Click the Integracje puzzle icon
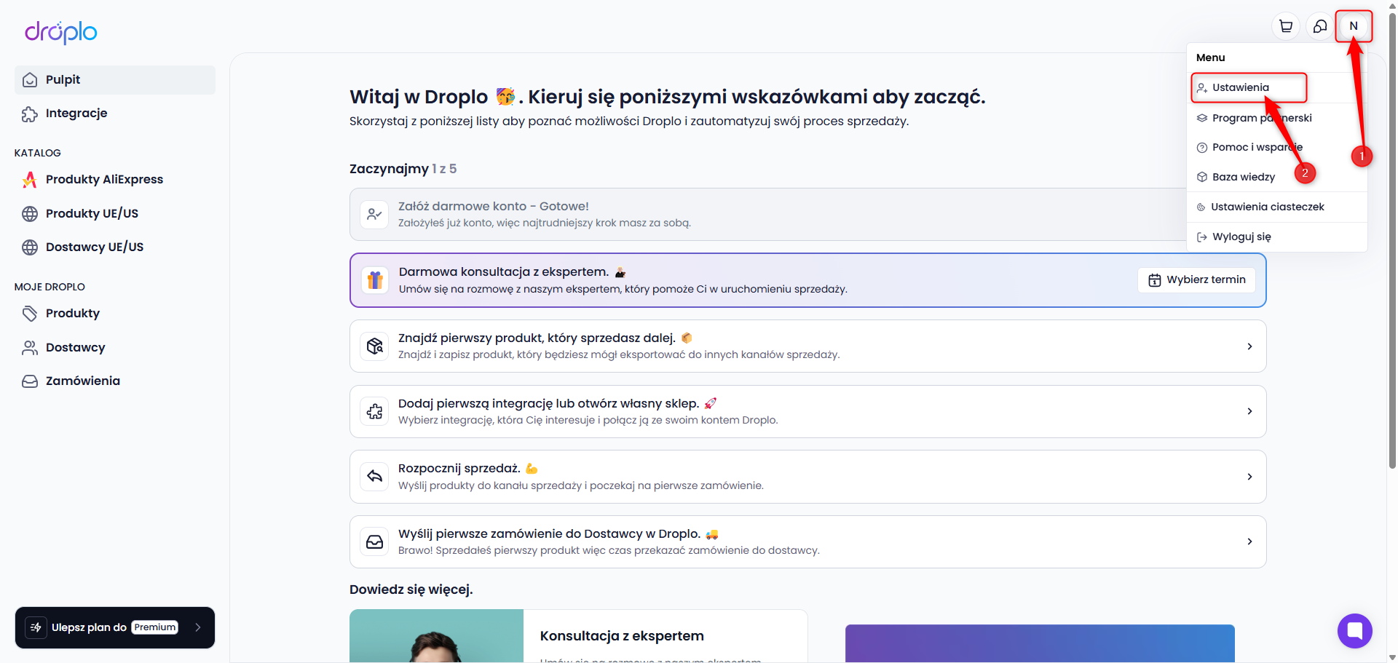Image resolution: width=1398 pixels, height=663 pixels. click(x=30, y=114)
